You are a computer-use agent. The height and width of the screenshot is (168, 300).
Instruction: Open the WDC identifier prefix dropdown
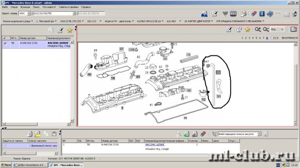(x=29, y=13)
